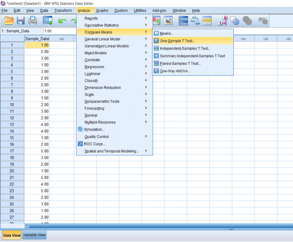The height and width of the screenshot is (242, 293).
Task: Expand the Multiple Response submenu
Action: (115, 122)
